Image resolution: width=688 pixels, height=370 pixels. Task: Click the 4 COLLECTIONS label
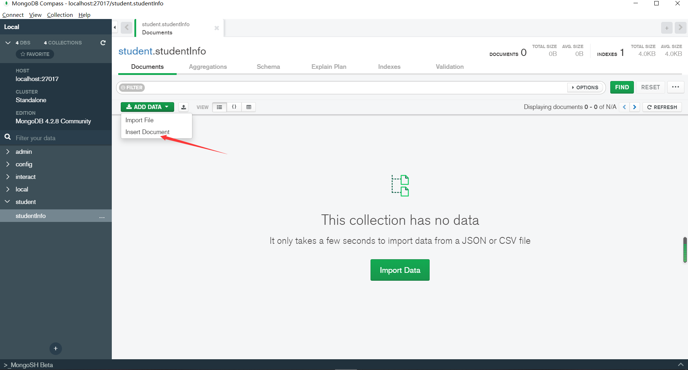click(63, 43)
